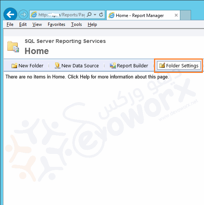Click the New Folder icon
This screenshot has height=205, width=204.
click(x=14, y=65)
